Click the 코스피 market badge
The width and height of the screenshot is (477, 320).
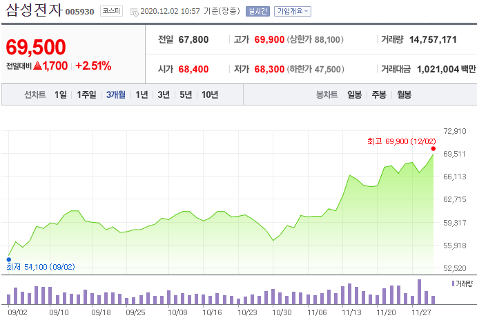pyautogui.click(x=111, y=11)
